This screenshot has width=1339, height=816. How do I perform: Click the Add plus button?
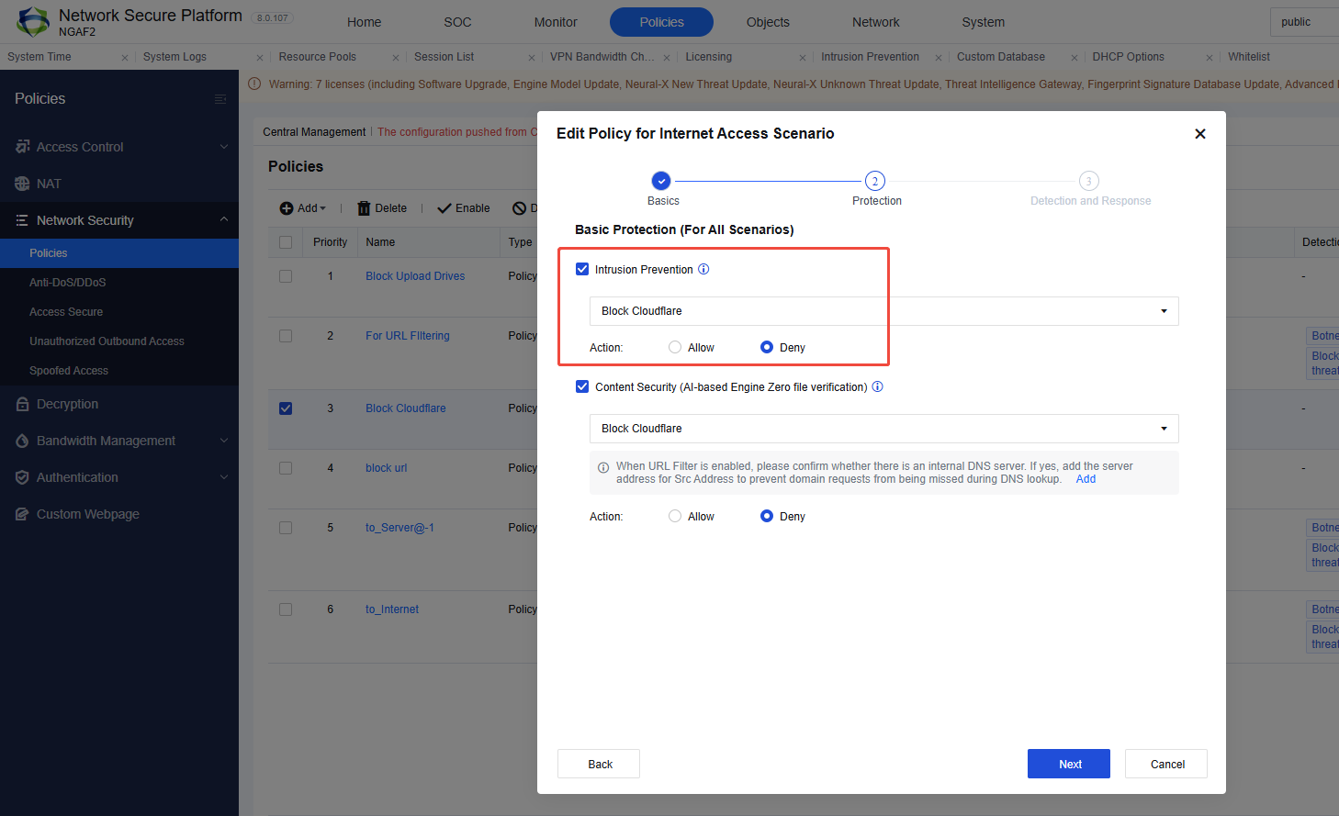[x=303, y=208]
